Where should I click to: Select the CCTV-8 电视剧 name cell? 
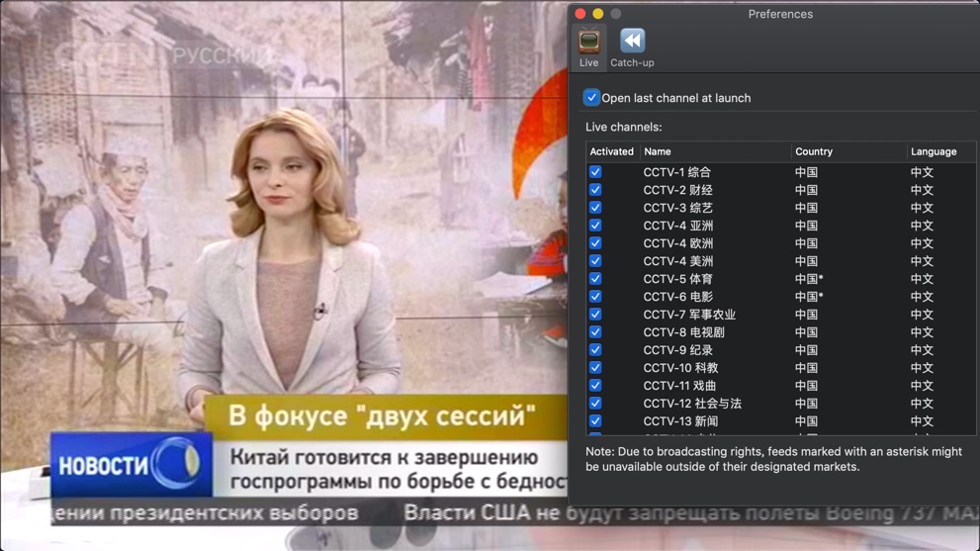(683, 332)
